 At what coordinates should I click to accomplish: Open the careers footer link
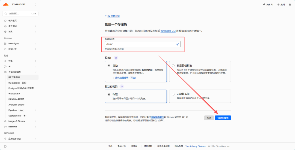point(135,146)
